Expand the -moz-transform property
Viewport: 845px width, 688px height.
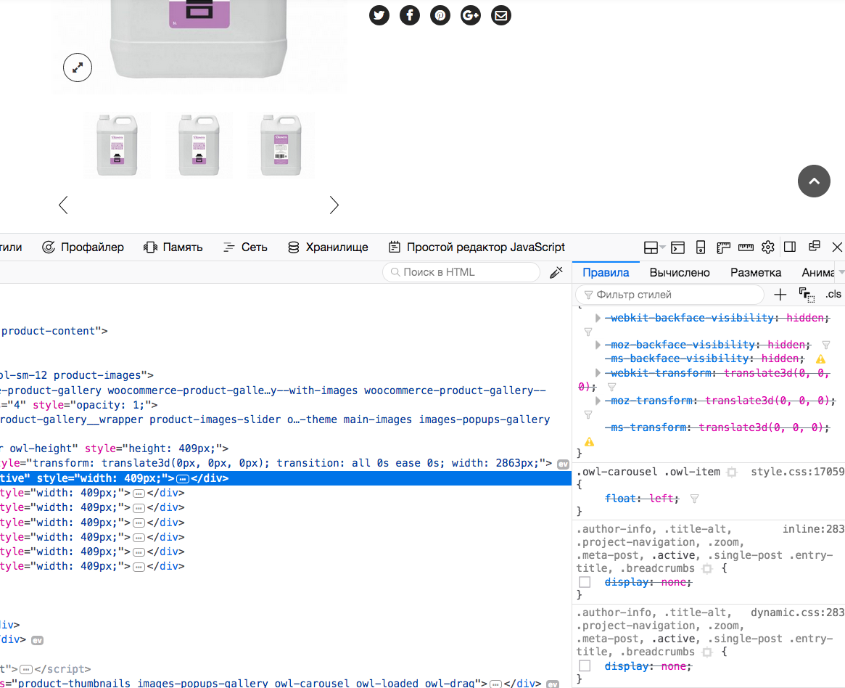(x=598, y=401)
